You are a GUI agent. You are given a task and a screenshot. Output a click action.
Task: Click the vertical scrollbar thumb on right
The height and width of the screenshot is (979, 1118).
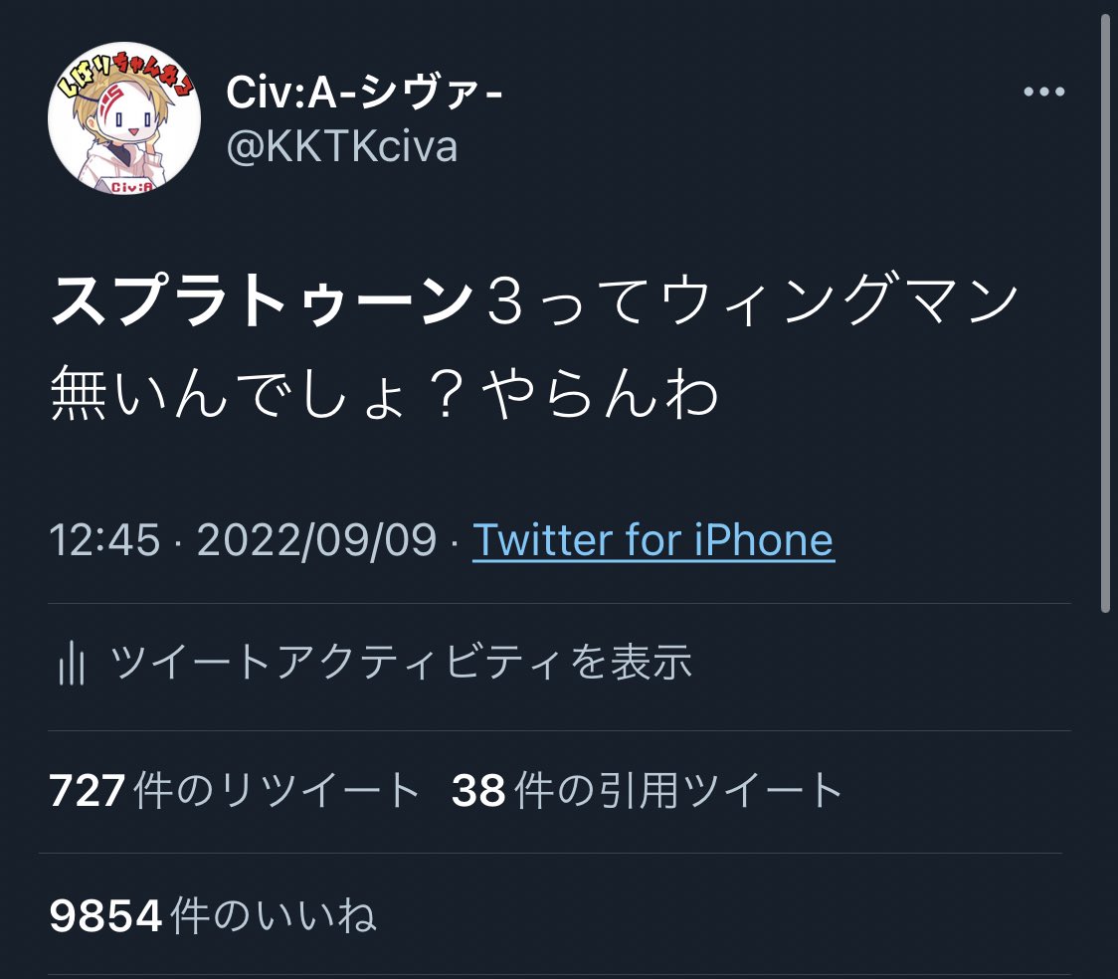(1105, 312)
